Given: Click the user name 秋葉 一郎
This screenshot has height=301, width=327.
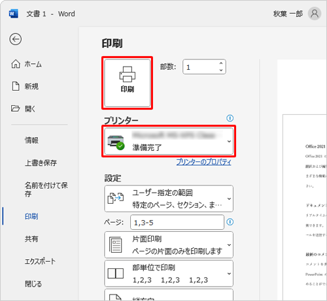Looking at the screenshot, I should (x=288, y=14).
